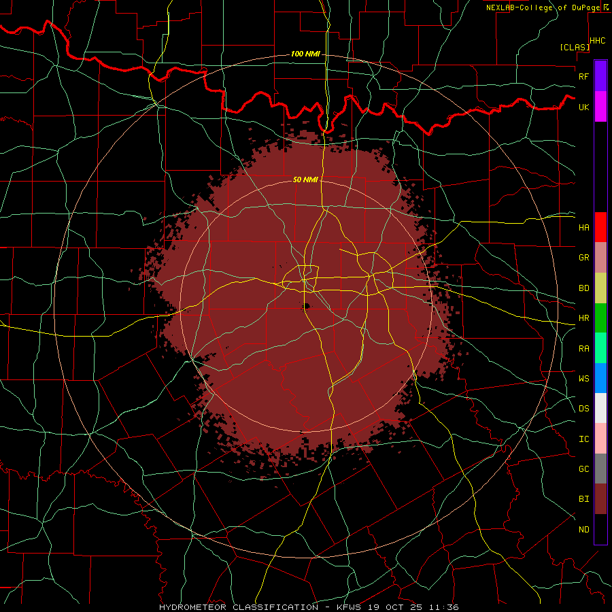
Task: Click the GC legend label
Action: [583, 469]
